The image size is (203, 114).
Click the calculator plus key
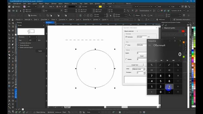(x=178, y=86)
